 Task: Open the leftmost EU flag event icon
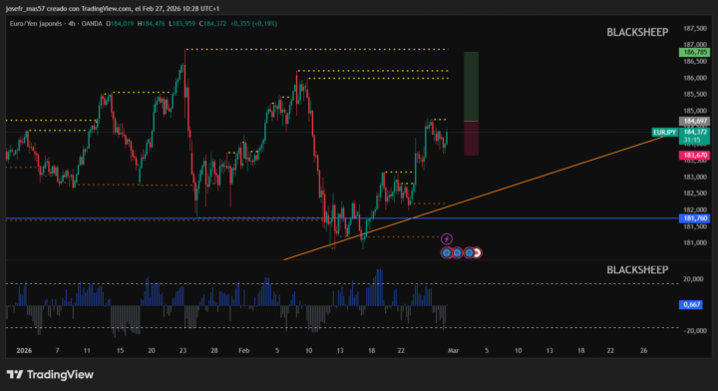pos(447,252)
